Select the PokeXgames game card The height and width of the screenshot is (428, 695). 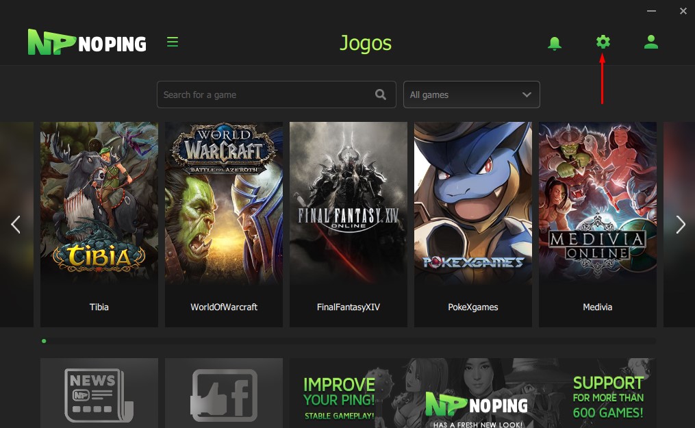473,225
